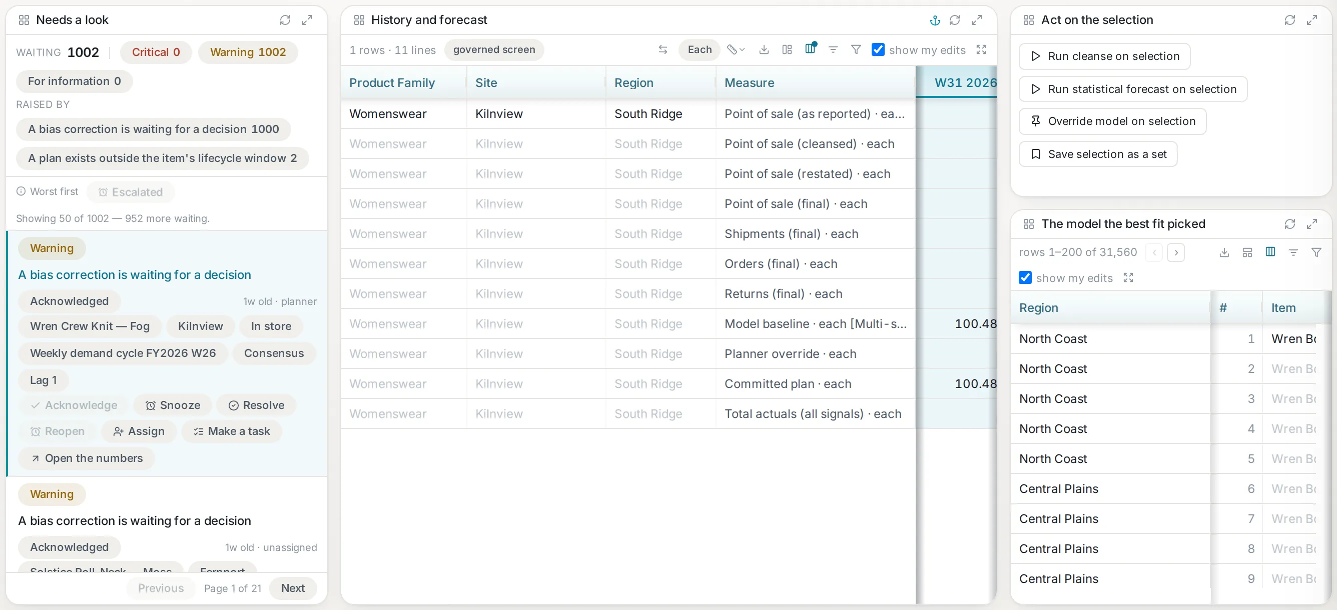Viewport: 1337px width, 610px height.
Task: Toggle show my edits in History and forecast
Action: click(878, 50)
